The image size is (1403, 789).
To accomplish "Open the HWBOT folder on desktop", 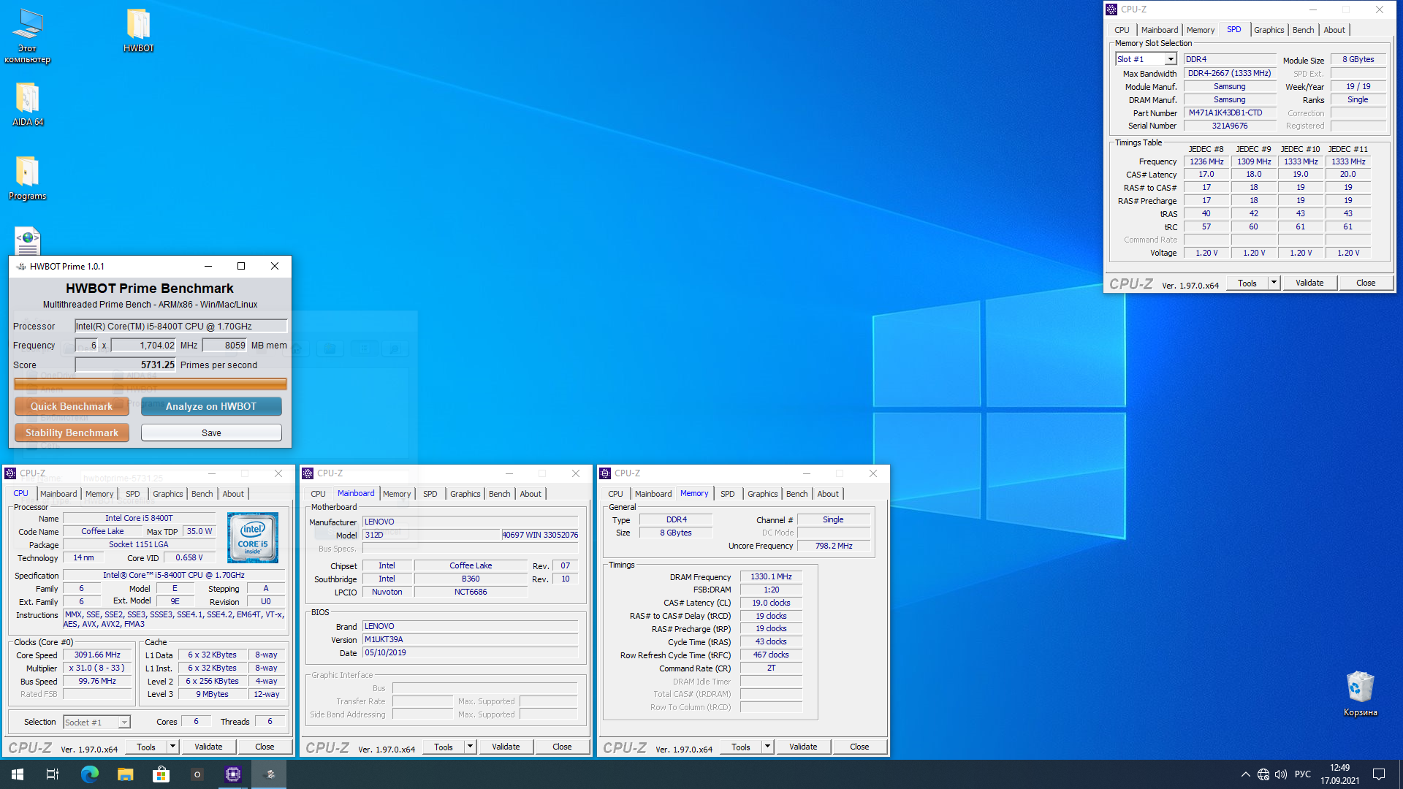I will coord(138,31).
